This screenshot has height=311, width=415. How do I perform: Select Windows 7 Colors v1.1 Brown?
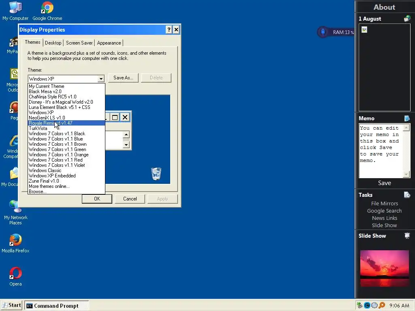66,144
